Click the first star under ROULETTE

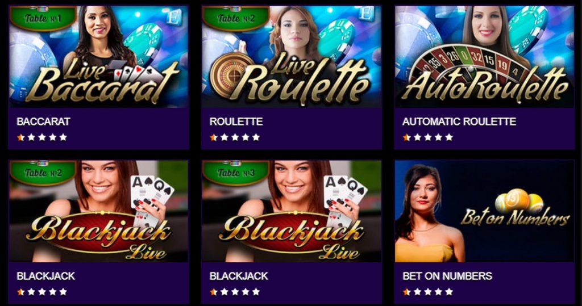[x=214, y=137]
